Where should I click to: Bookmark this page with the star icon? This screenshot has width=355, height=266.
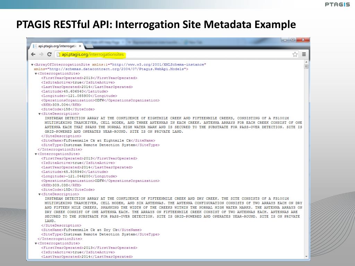295,54
